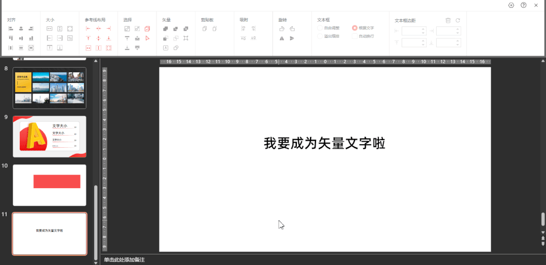Screen dimensions: 546x265
Task: Click the red full-frame guide layout icon
Action: coord(108,48)
